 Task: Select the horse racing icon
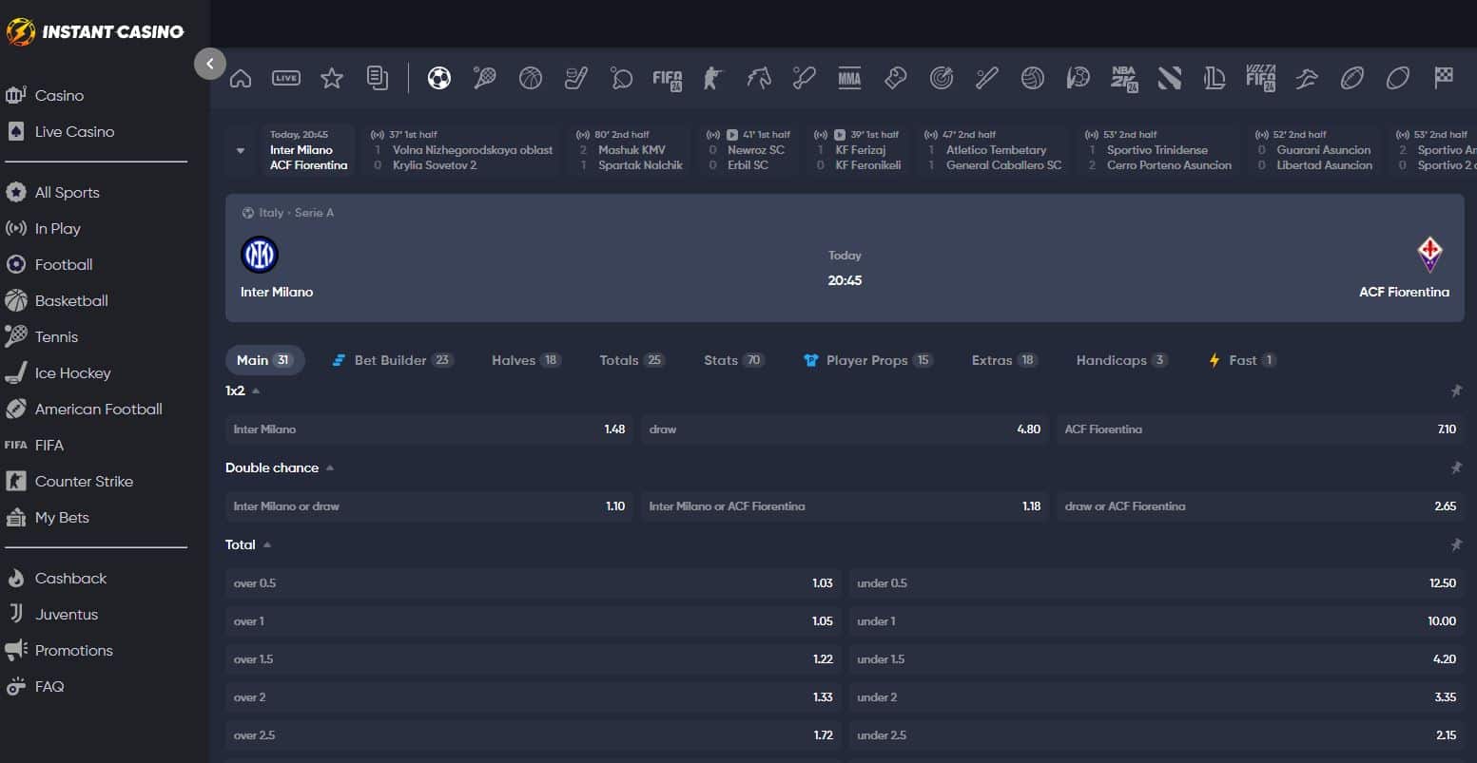pyautogui.click(x=759, y=78)
